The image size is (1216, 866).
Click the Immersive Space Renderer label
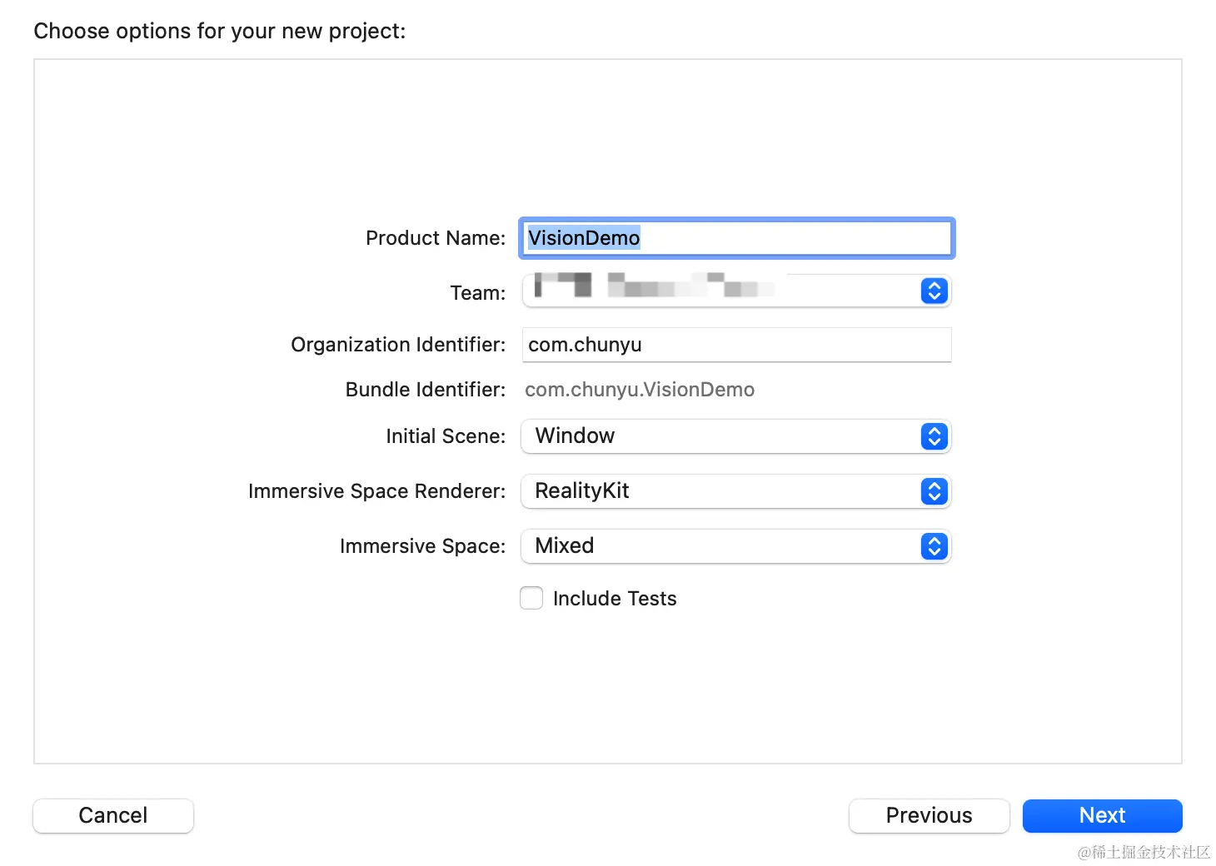pos(376,491)
